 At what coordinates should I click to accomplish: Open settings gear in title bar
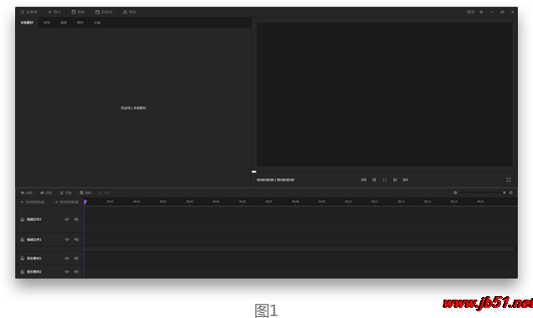pos(481,12)
